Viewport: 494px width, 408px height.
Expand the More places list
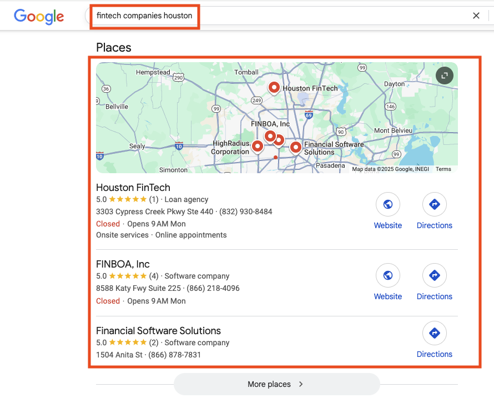click(x=276, y=384)
